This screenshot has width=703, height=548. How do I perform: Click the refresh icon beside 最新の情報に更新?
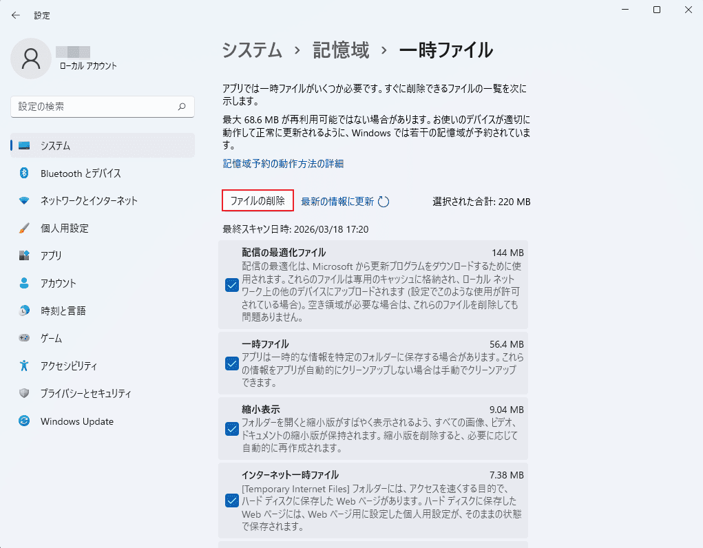[384, 200]
